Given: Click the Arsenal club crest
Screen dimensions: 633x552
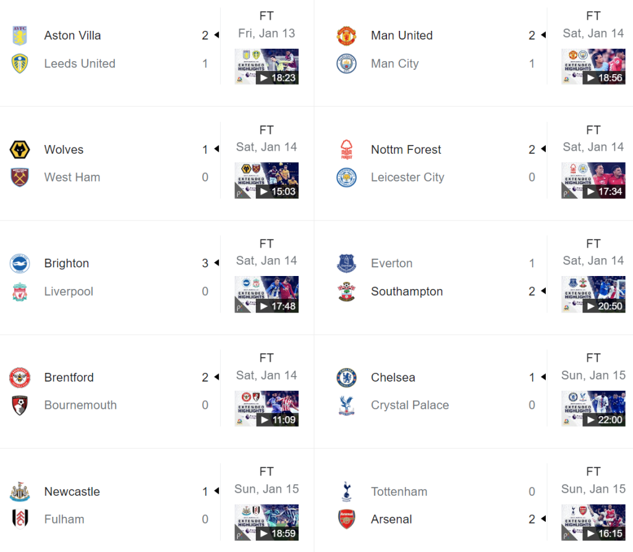Looking at the screenshot, I should tap(347, 519).
